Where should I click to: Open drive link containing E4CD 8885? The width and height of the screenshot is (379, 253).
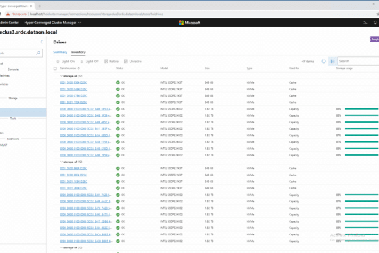click(86, 241)
